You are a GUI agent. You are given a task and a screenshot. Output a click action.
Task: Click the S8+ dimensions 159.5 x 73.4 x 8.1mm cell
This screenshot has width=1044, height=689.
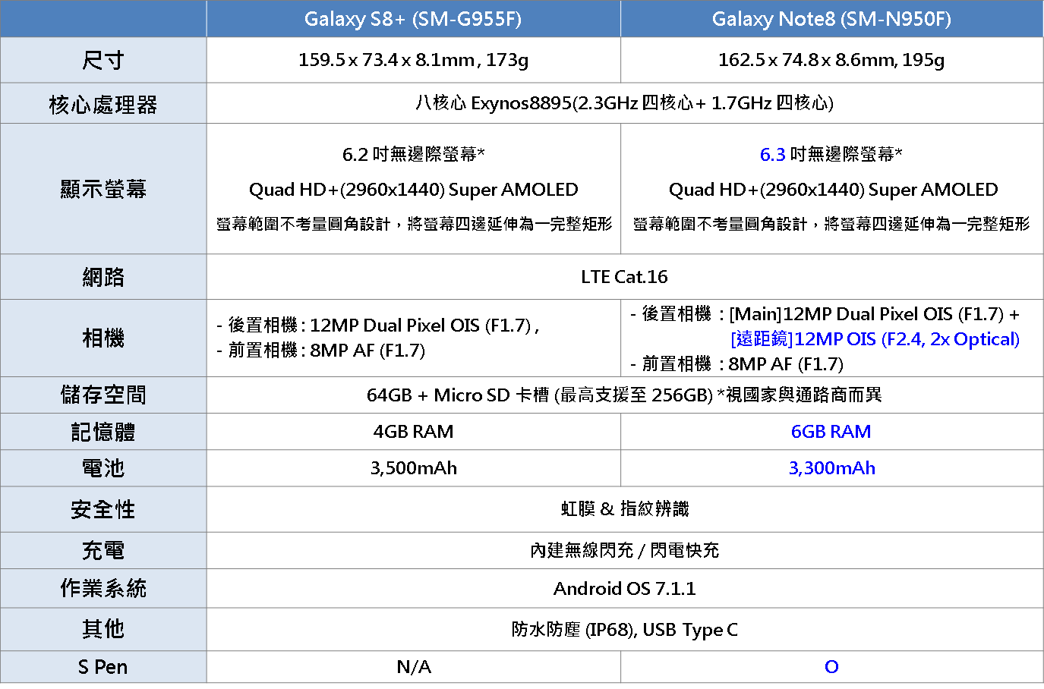click(x=413, y=60)
